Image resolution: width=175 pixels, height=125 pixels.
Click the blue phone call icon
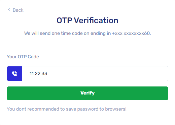(x=14, y=74)
